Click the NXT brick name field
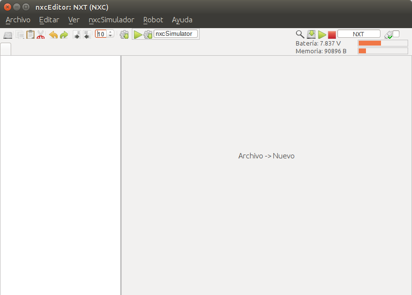The height and width of the screenshot is (295, 412). pyautogui.click(x=359, y=34)
